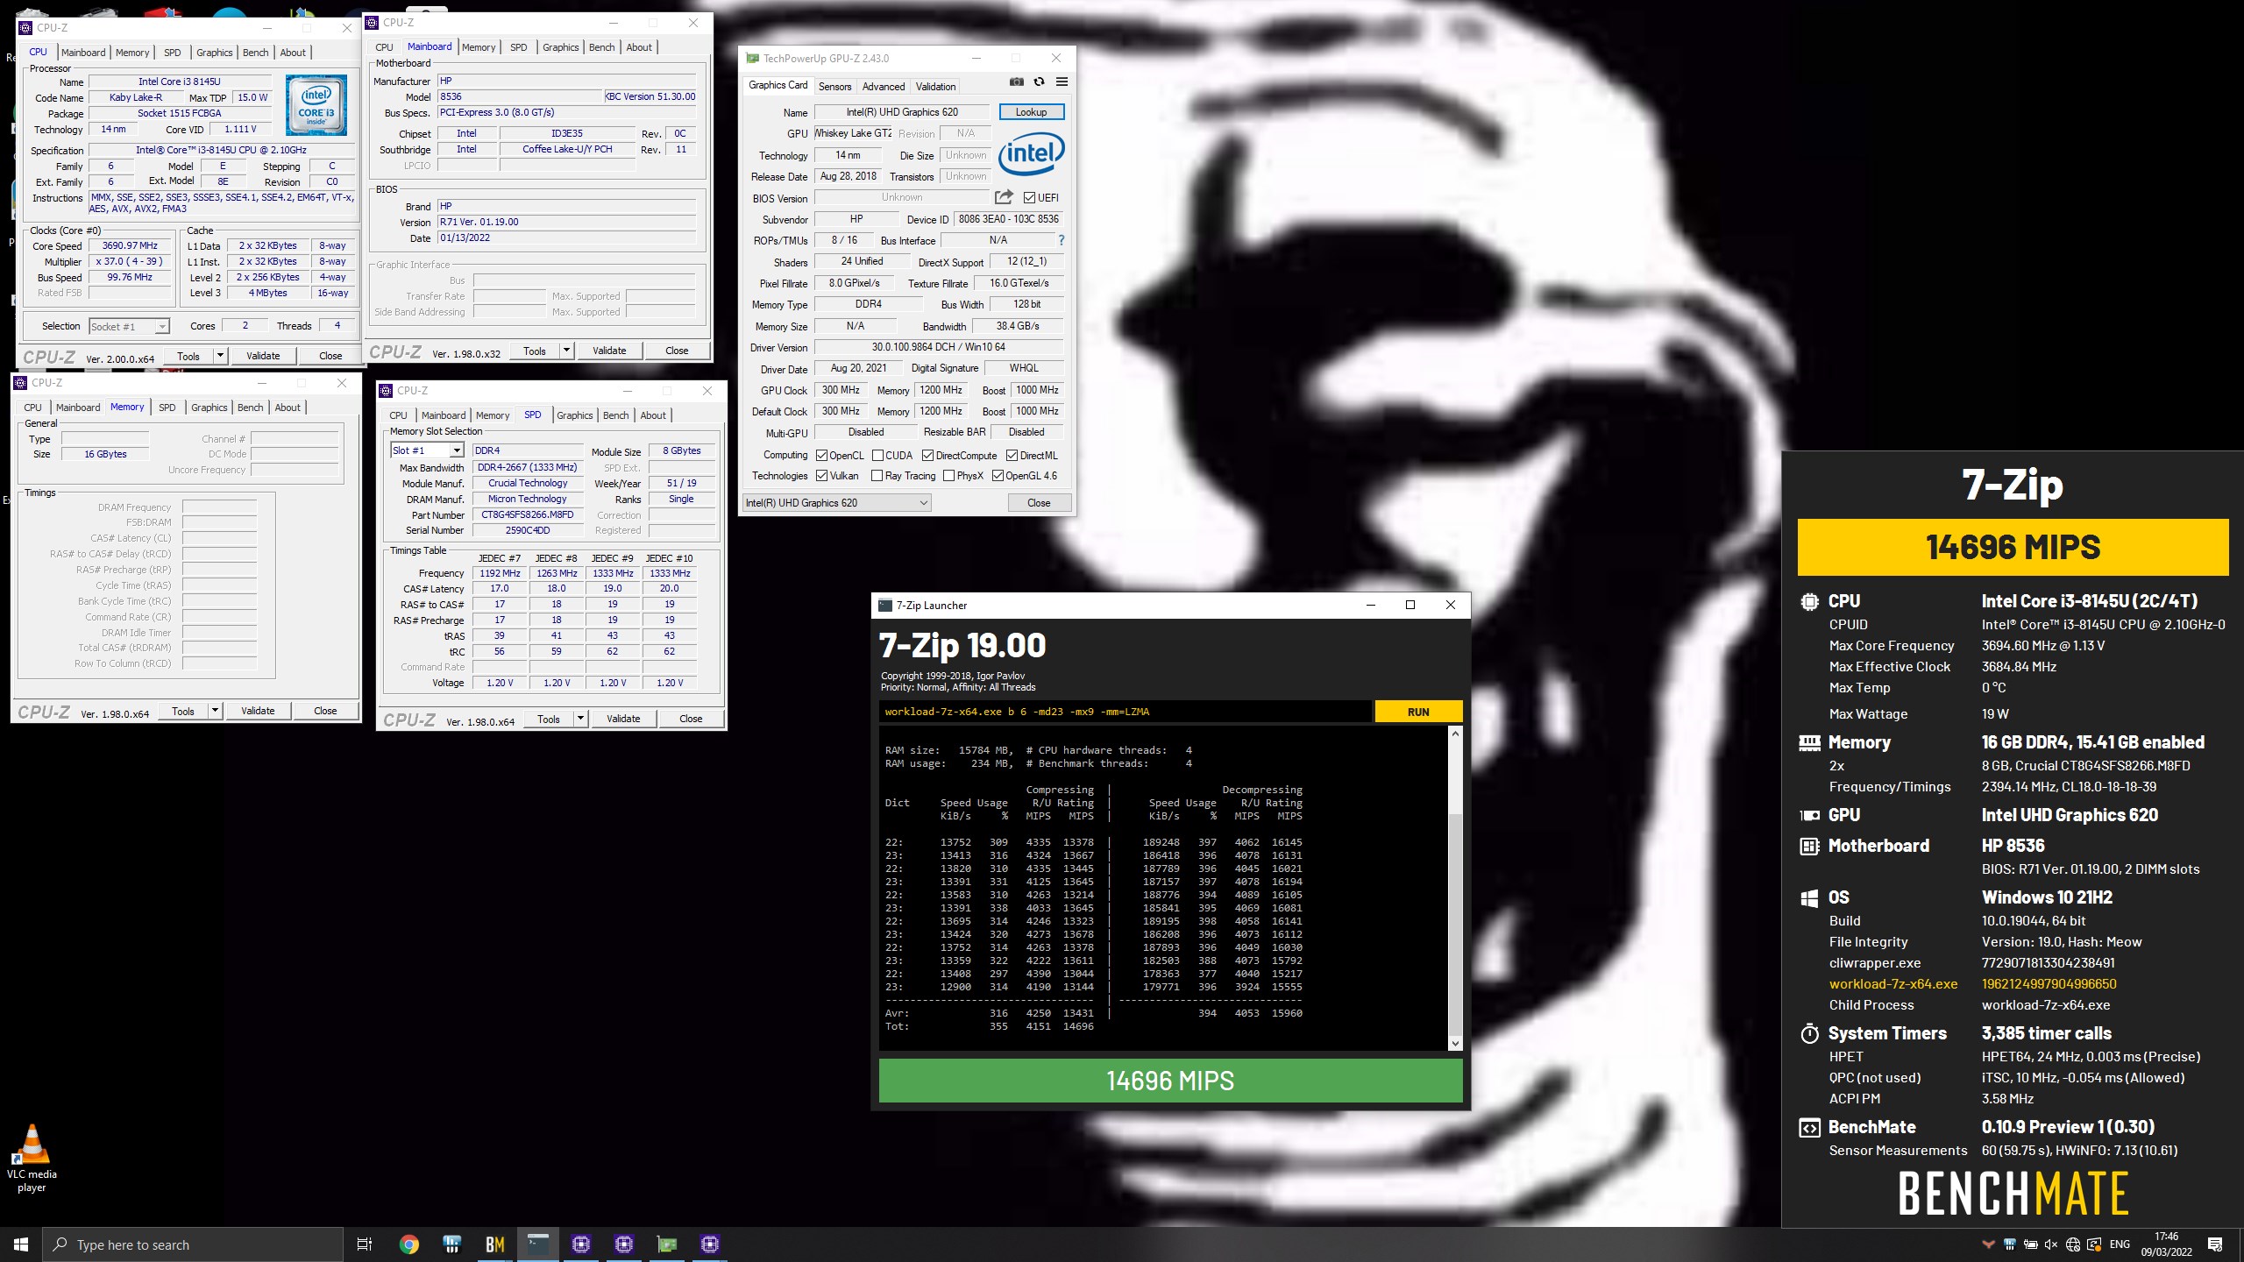Expand Tools arrow in CPU-Z 2.00.0 window

point(220,356)
